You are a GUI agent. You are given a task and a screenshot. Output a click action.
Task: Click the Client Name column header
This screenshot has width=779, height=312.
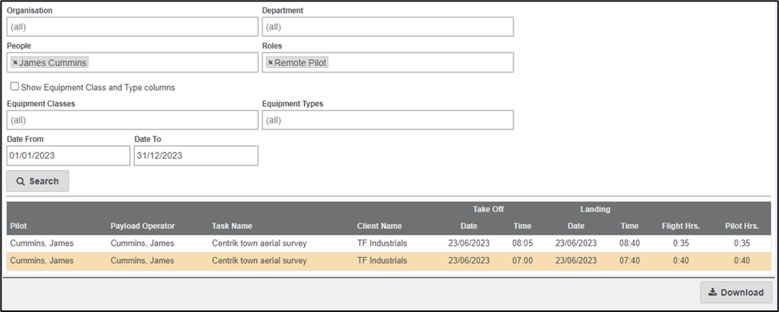point(379,226)
